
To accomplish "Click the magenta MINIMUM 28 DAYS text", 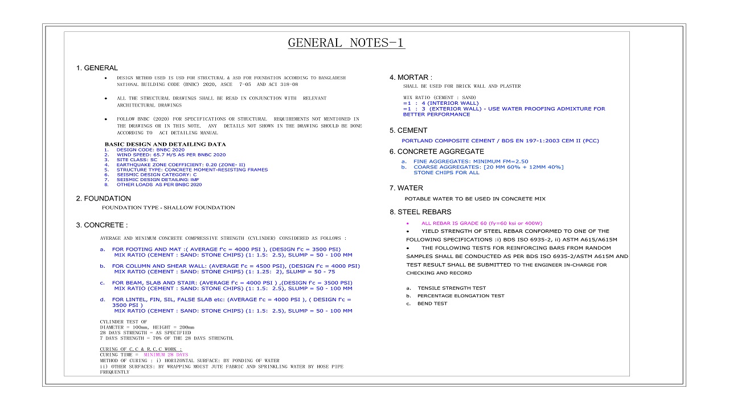I will tap(166, 355).
